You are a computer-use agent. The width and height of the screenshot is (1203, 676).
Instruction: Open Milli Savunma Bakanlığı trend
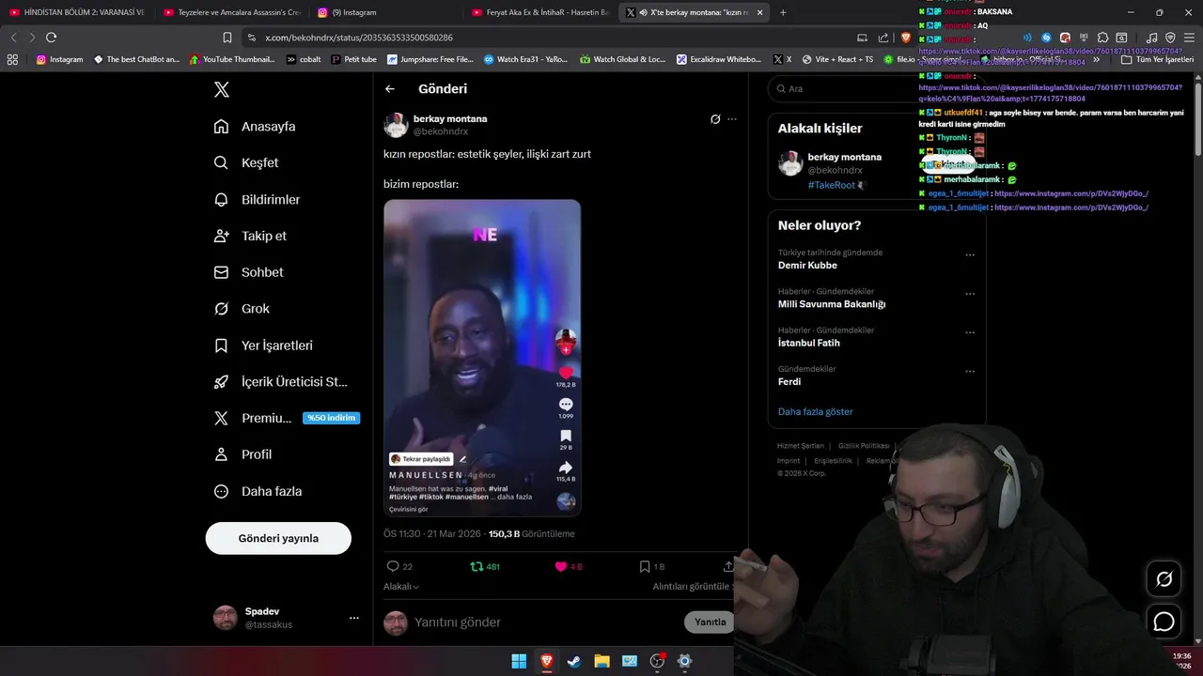click(832, 304)
